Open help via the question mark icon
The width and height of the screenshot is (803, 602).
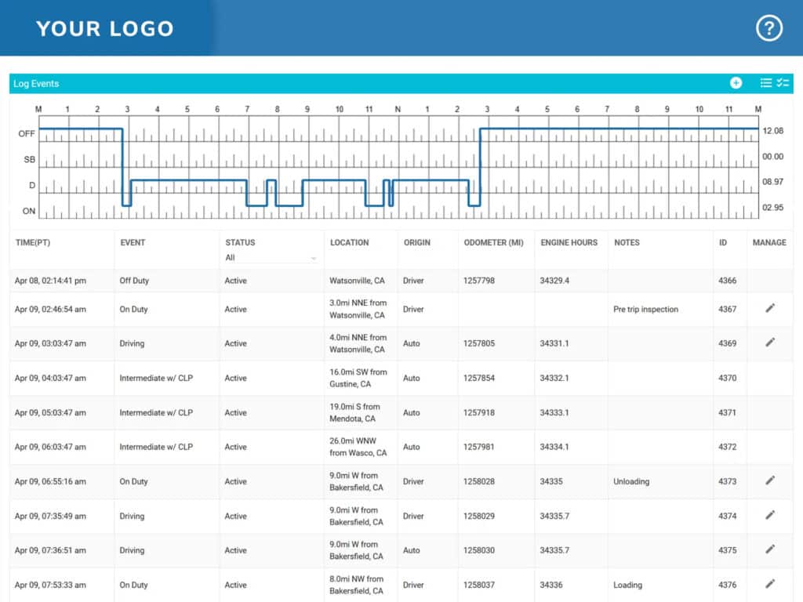(769, 27)
